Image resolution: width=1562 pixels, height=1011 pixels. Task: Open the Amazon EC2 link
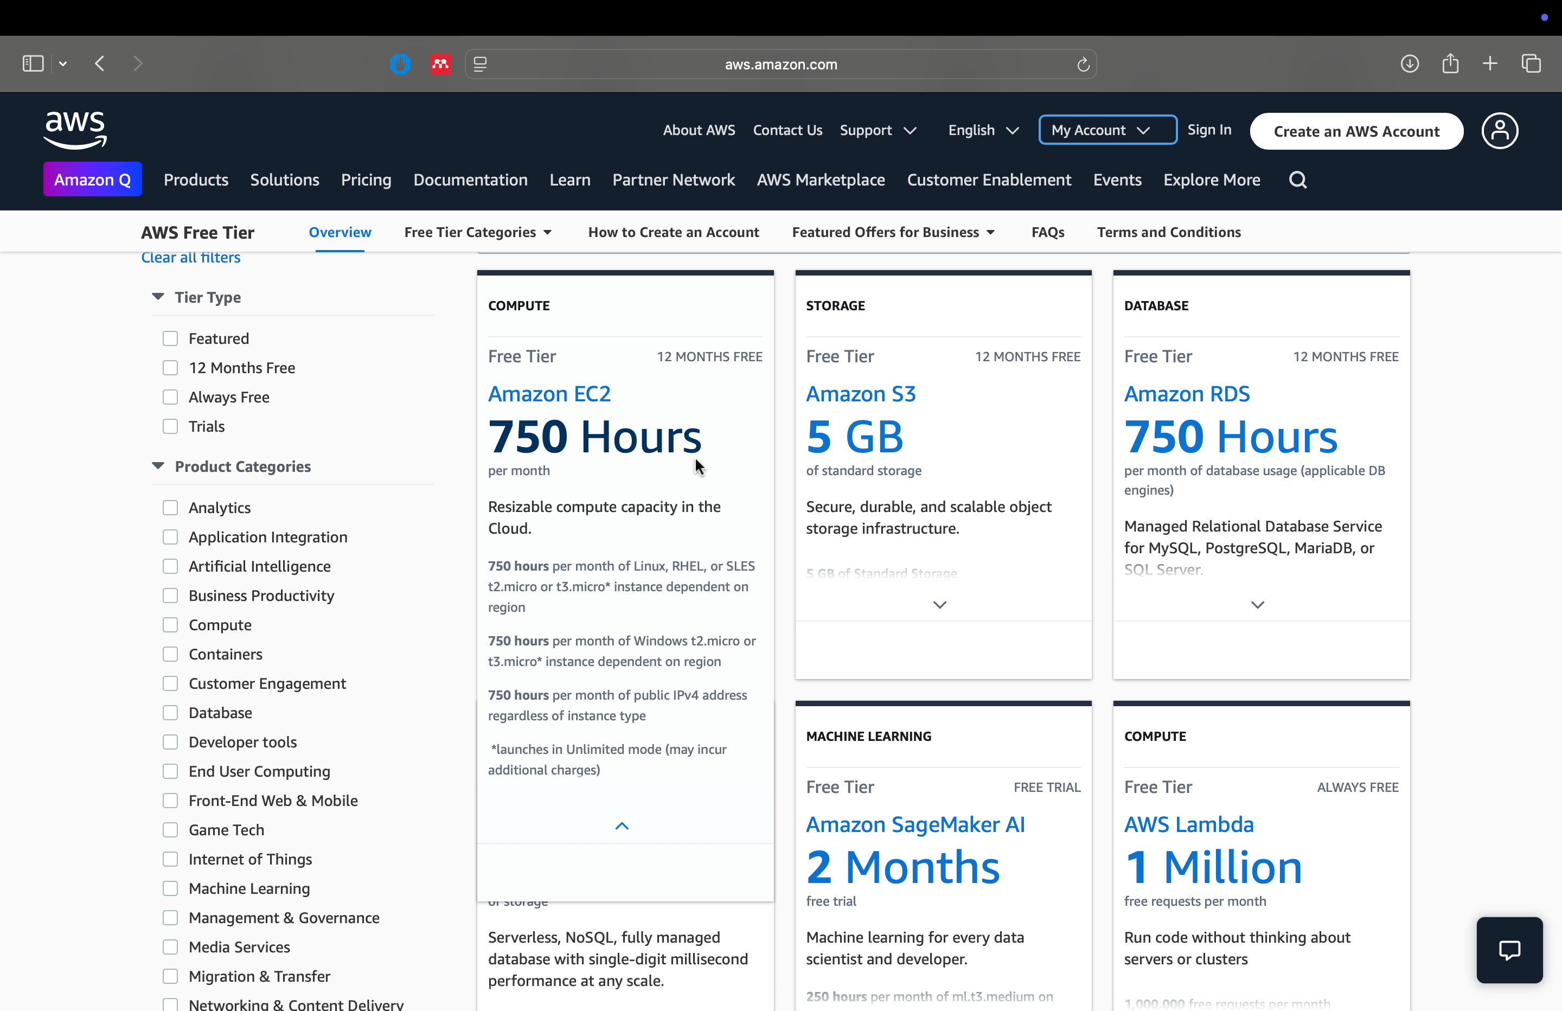[x=549, y=394]
